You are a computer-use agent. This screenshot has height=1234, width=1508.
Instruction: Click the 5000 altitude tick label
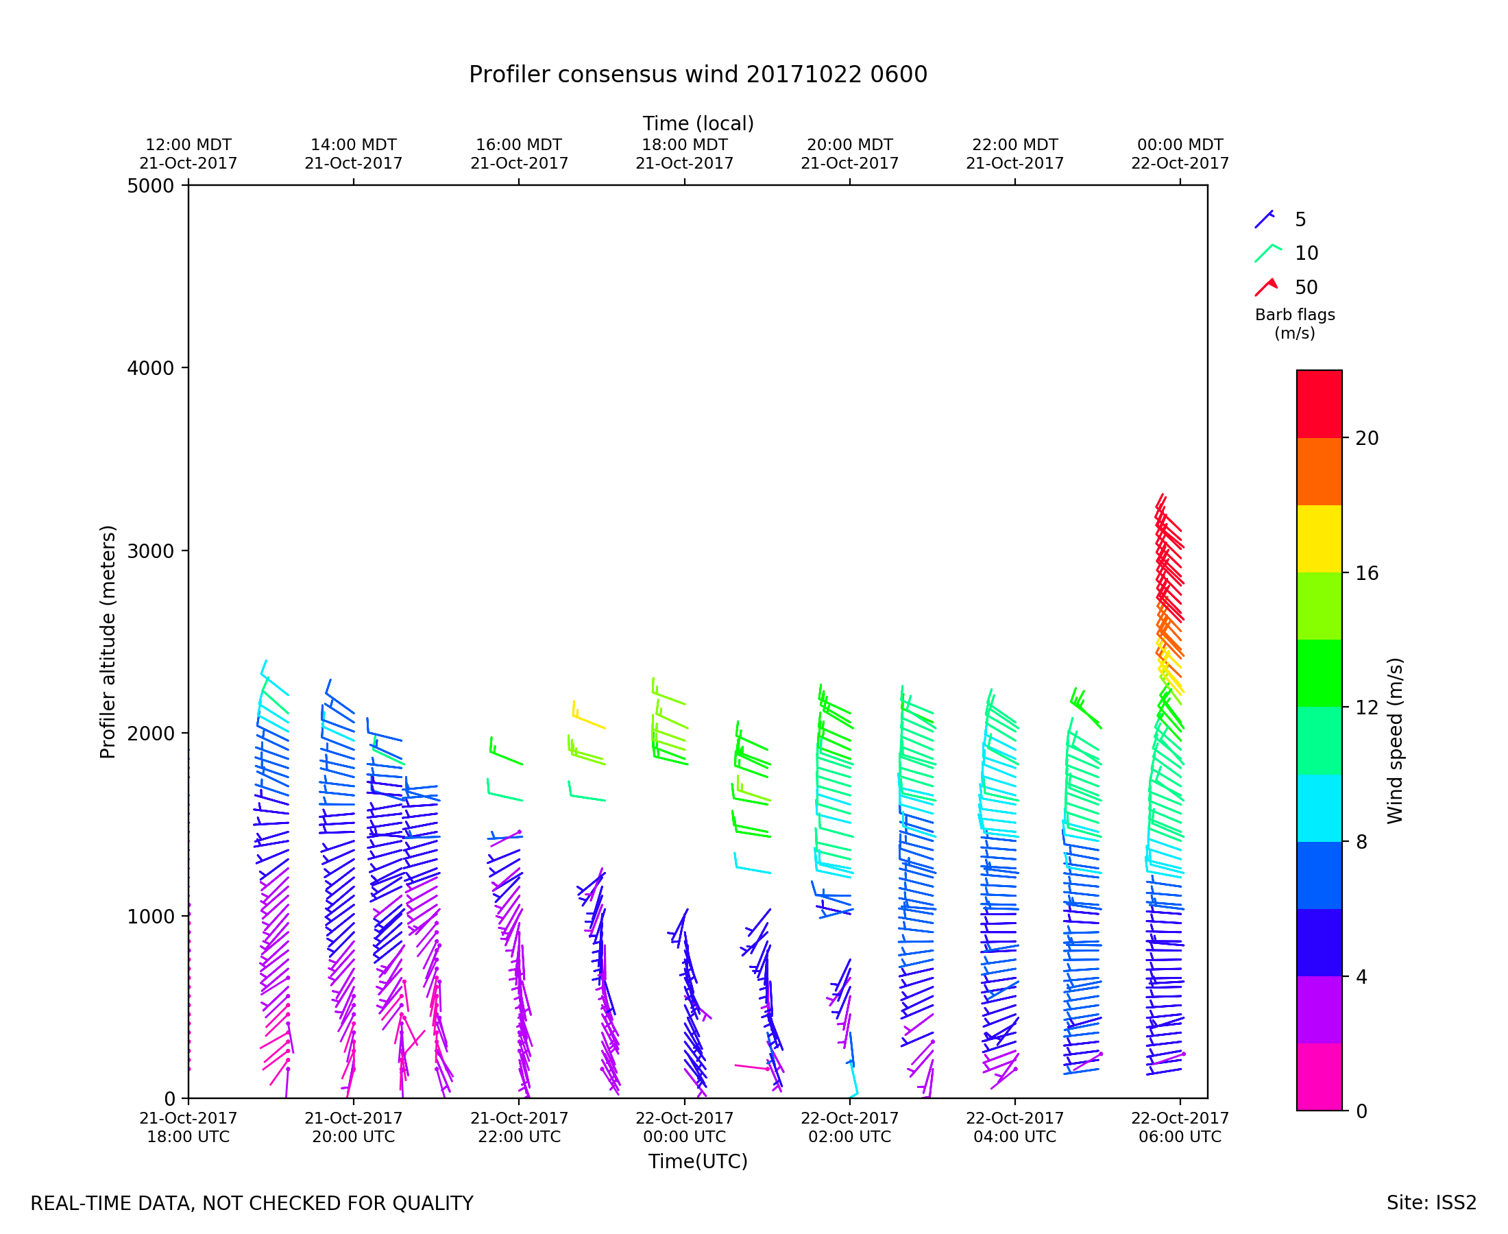tap(150, 186)
